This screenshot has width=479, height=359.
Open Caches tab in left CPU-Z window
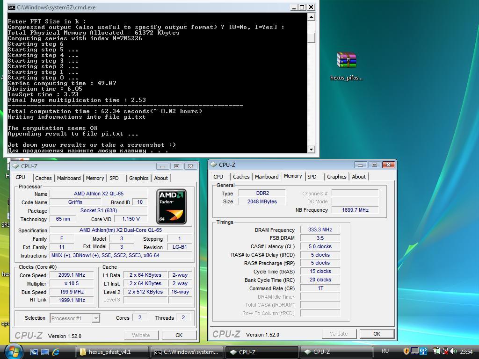pyautogui.click(x=44, y=178)
